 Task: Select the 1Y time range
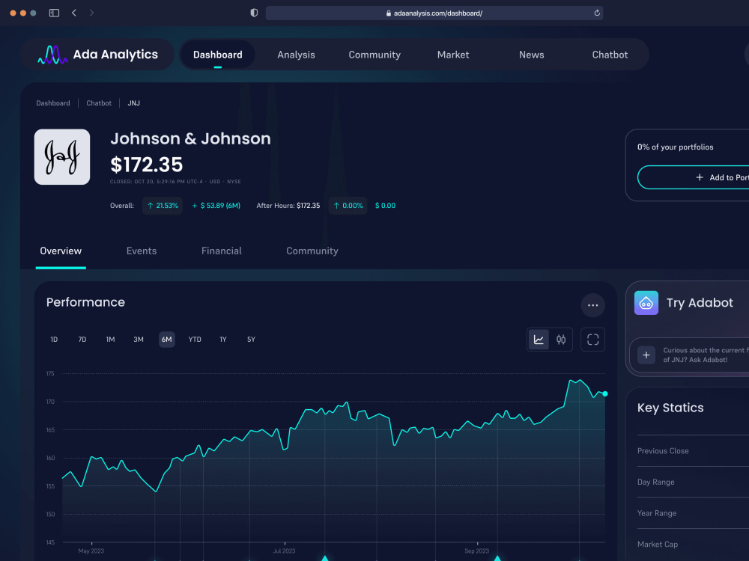(x=223, y=340)
